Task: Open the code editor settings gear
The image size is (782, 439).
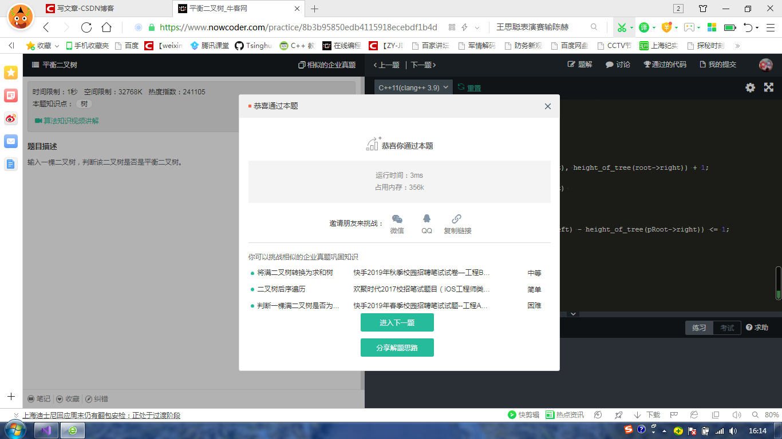Action: point(750,87)
